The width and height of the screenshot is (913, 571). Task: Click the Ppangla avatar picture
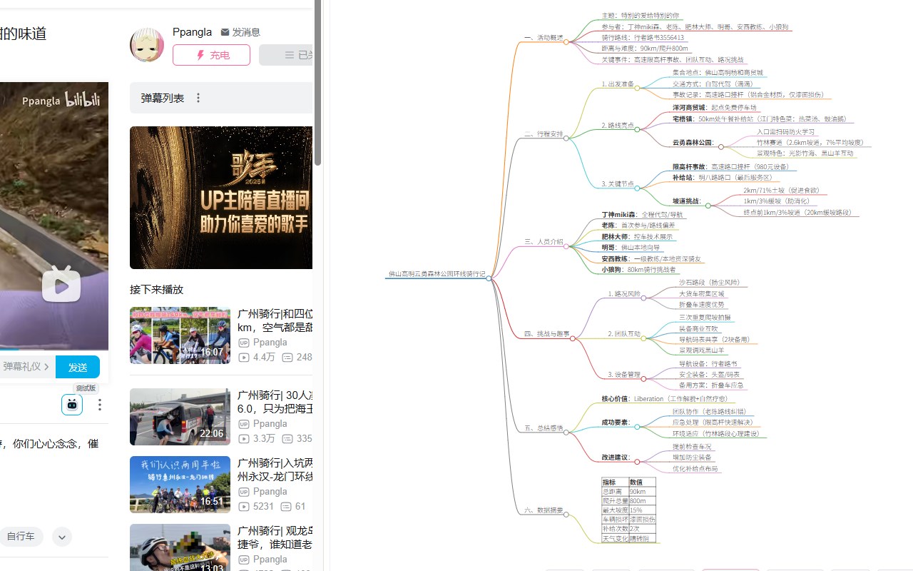point(147,46)
